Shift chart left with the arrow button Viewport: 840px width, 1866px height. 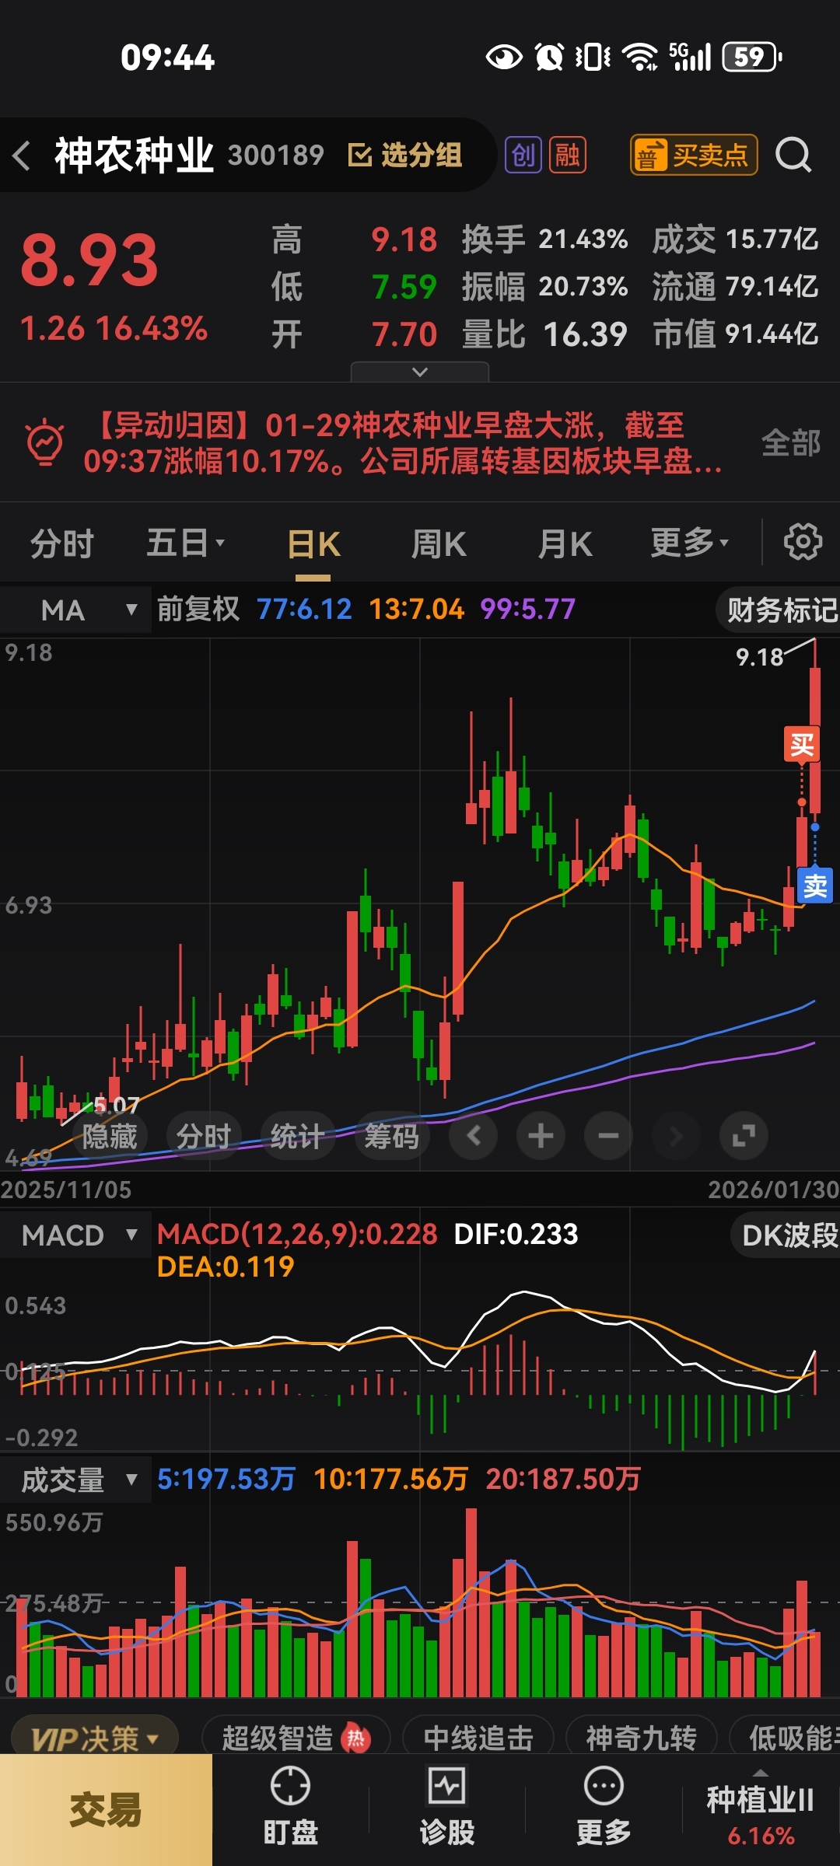click(474, 1137)
